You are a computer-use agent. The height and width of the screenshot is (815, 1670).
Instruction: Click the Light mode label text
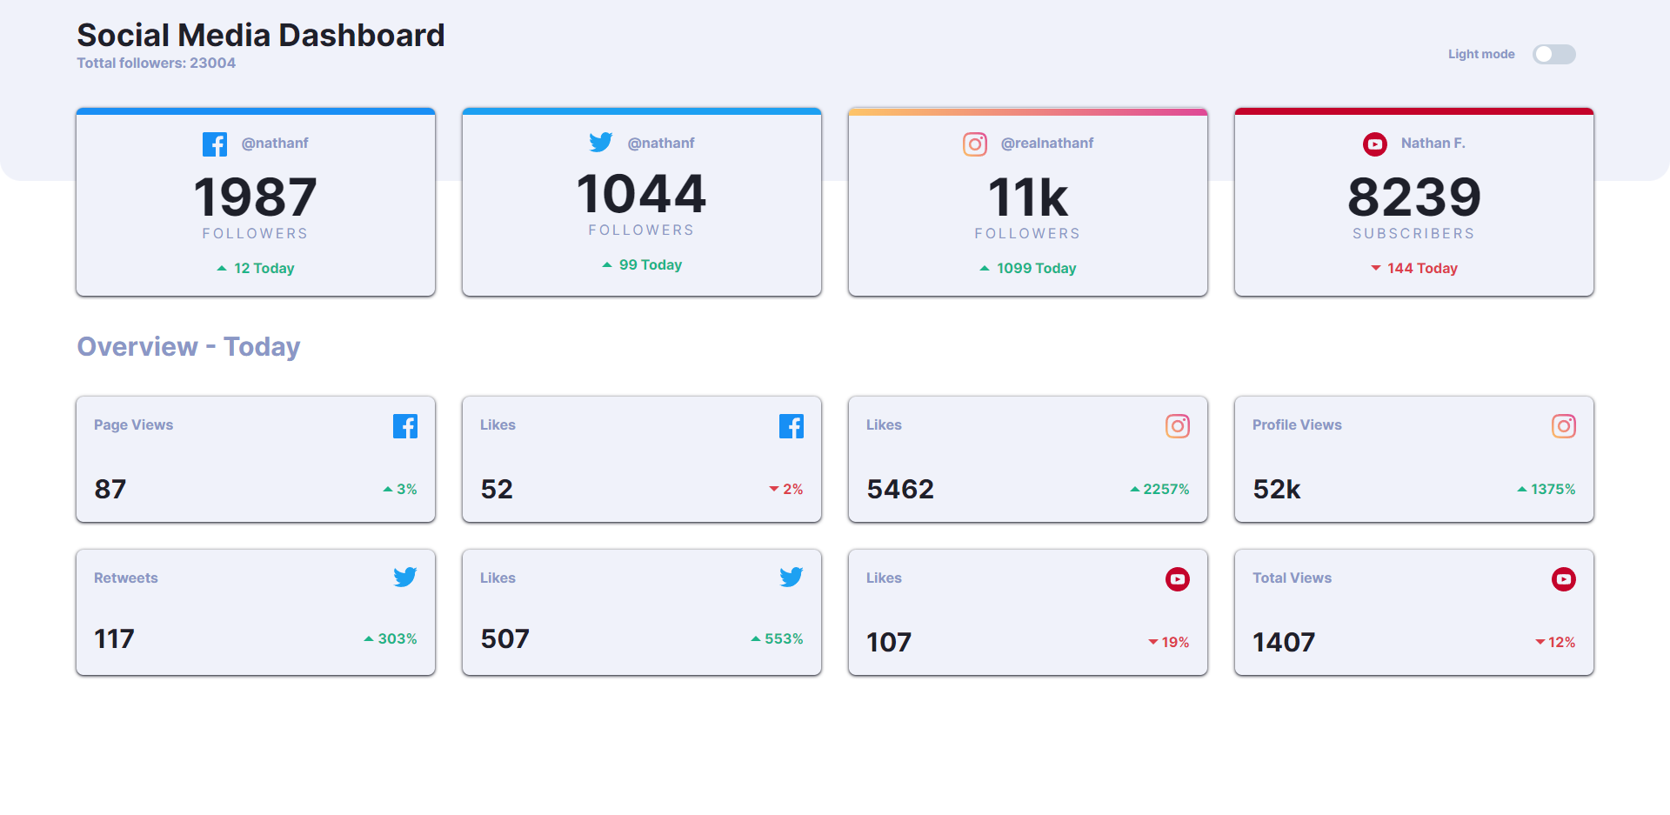1480,54
